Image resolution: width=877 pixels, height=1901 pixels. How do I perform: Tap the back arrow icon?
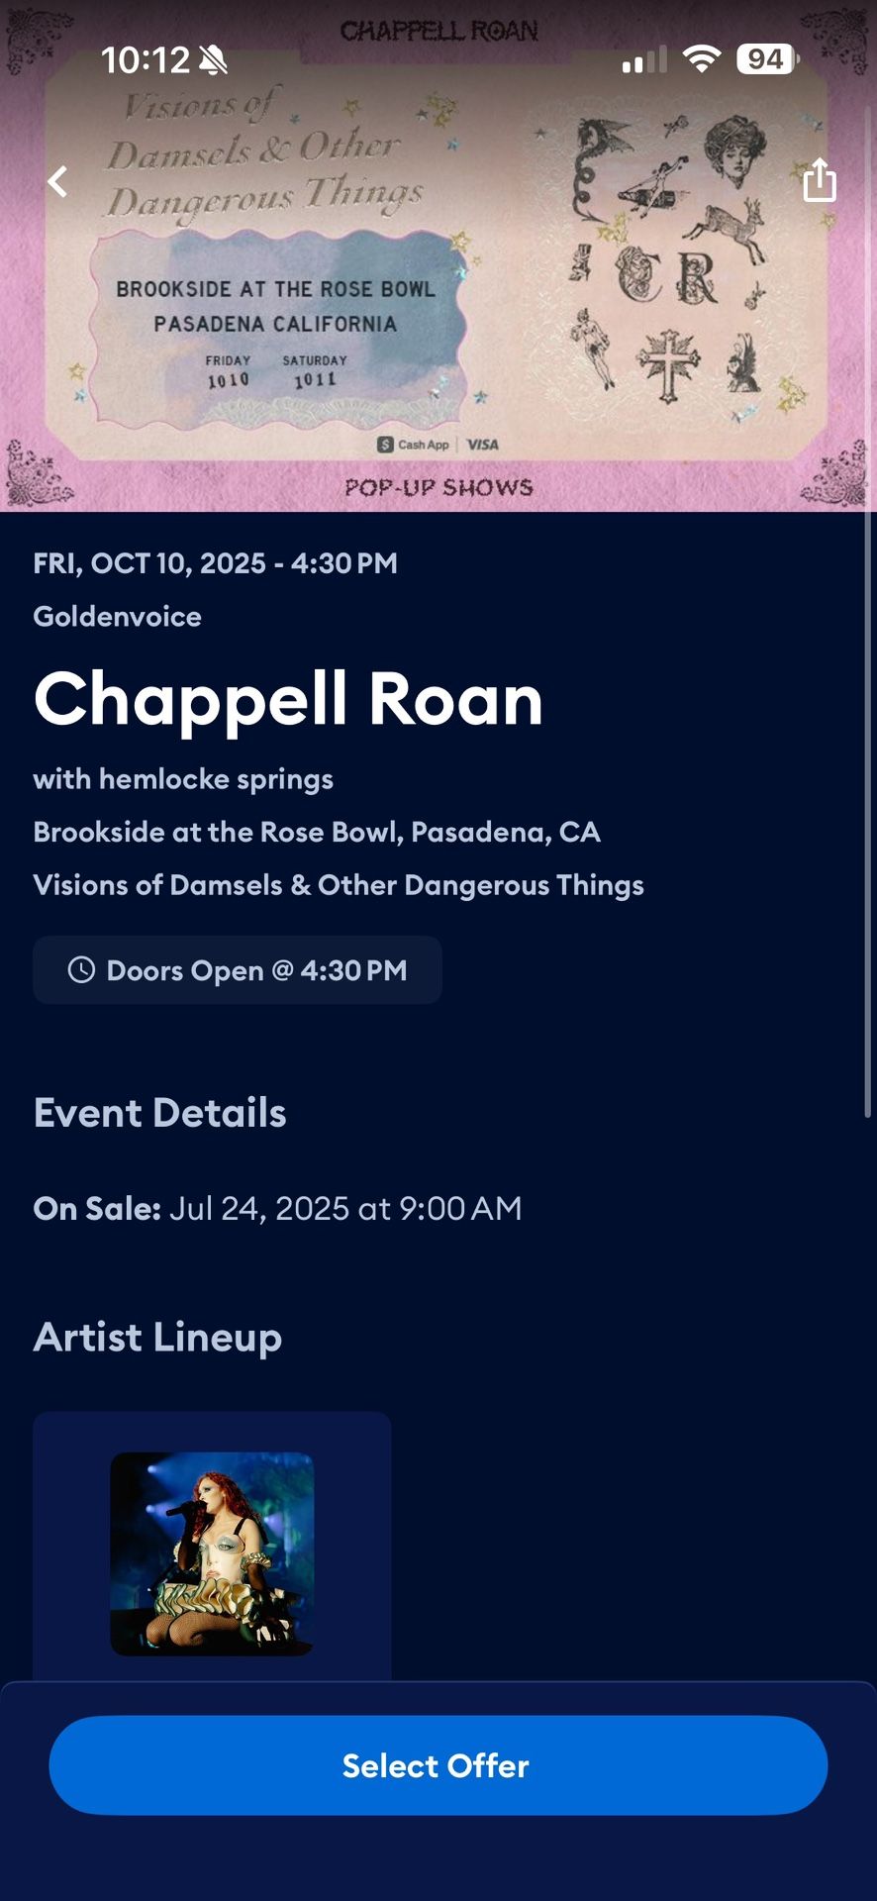click(58, 181)
